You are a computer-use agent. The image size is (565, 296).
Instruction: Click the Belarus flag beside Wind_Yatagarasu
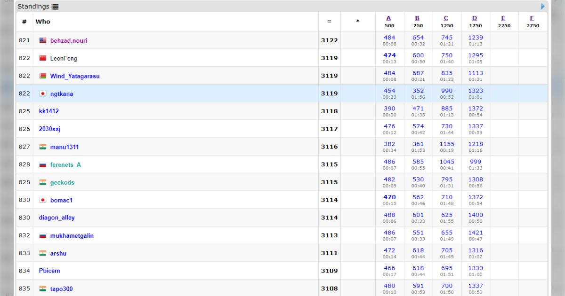click(43, 76)
